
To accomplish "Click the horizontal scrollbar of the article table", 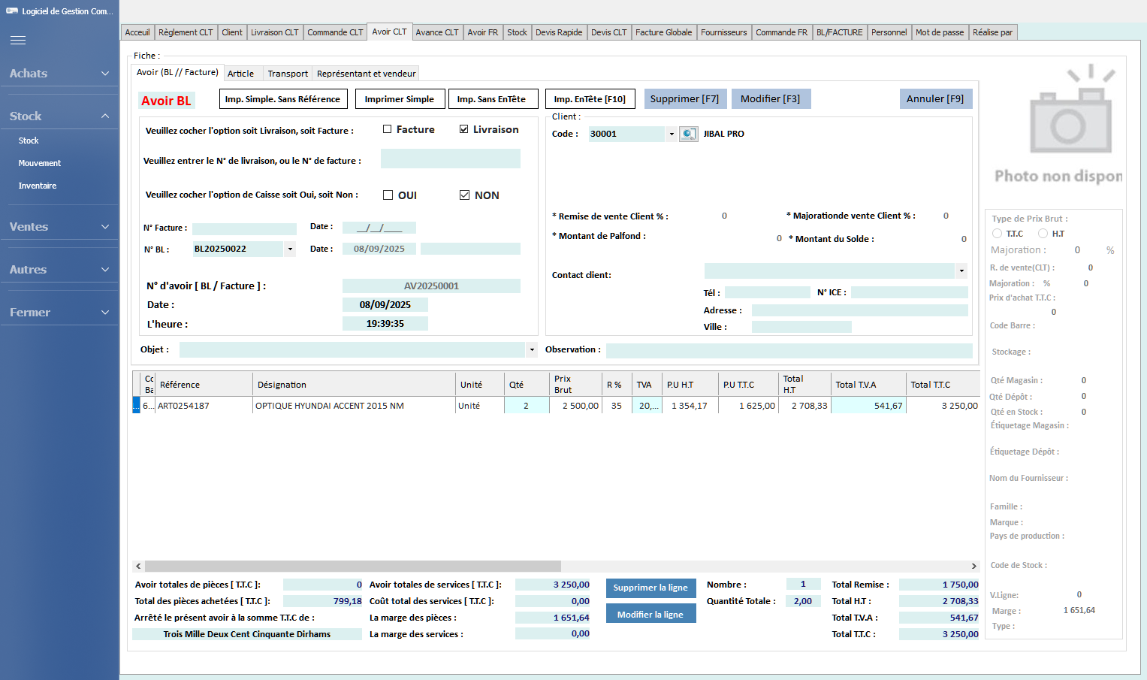I will point(353,566).
